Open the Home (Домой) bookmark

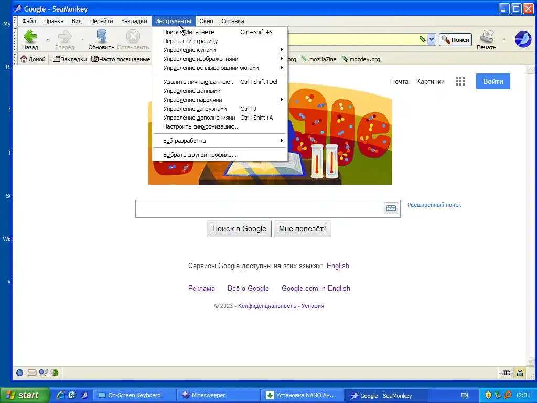click(x=33, y=59)
